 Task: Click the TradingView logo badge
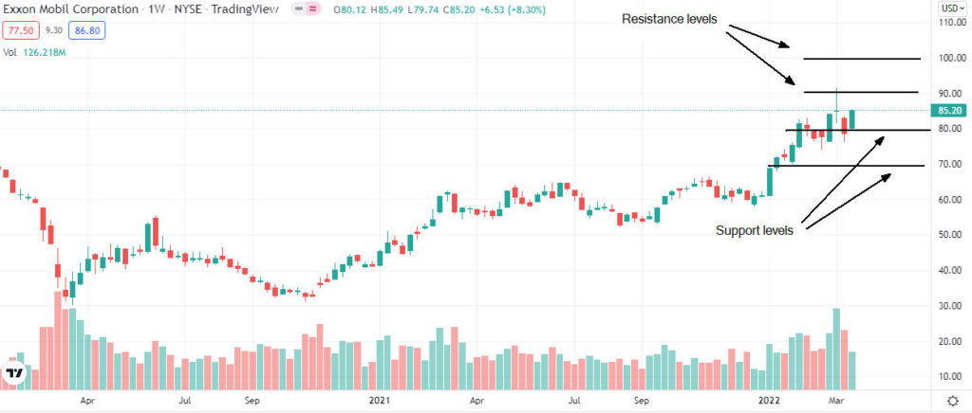13,373
